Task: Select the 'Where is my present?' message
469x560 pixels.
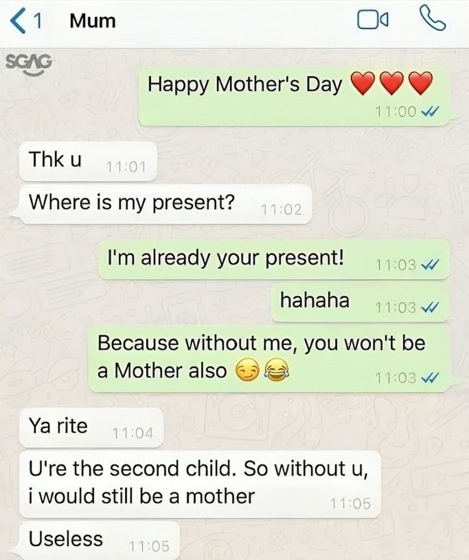Action: pos(166,204)
